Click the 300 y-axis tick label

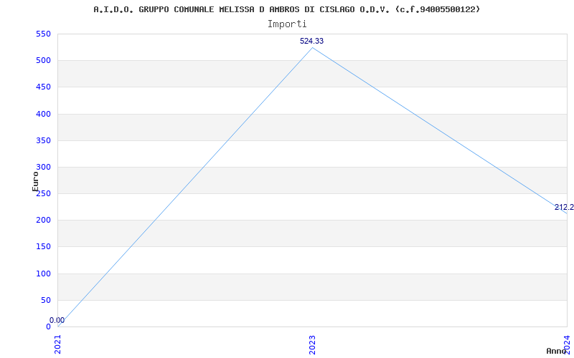coord(43,168)
